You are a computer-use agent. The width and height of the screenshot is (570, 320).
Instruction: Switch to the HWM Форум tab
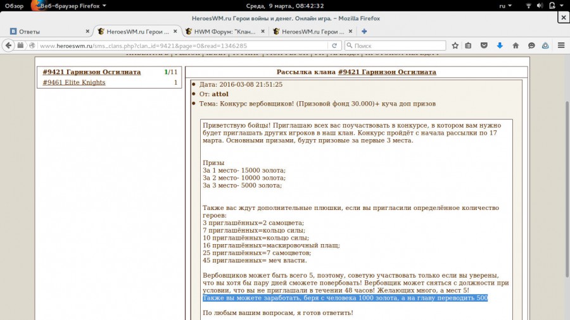(x=225, y=32)
